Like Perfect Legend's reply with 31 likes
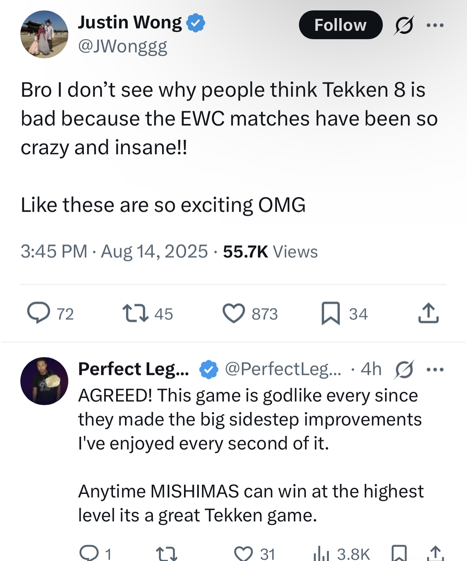 (243, 553)
